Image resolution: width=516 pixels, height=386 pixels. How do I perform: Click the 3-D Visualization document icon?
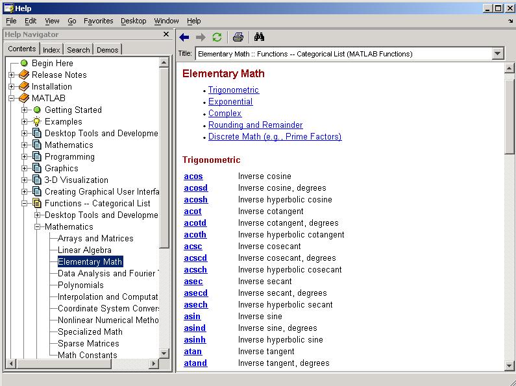[37, 180]
